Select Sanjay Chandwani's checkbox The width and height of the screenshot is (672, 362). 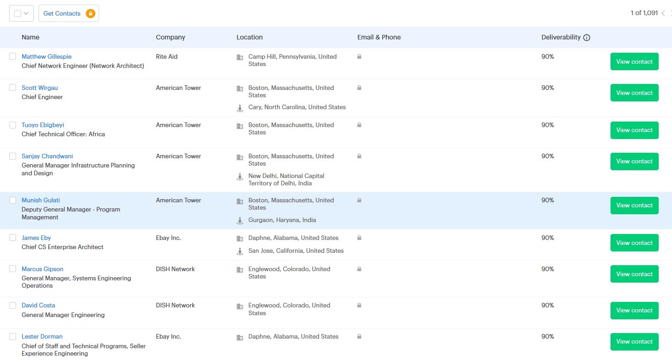click(13, 156)
